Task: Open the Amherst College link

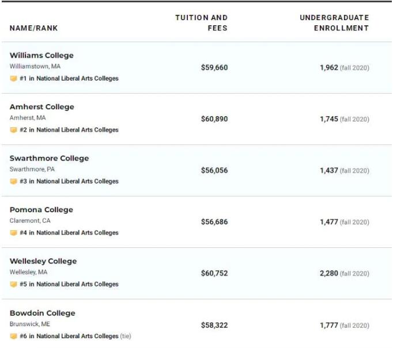Action: (x=41, y=107)
